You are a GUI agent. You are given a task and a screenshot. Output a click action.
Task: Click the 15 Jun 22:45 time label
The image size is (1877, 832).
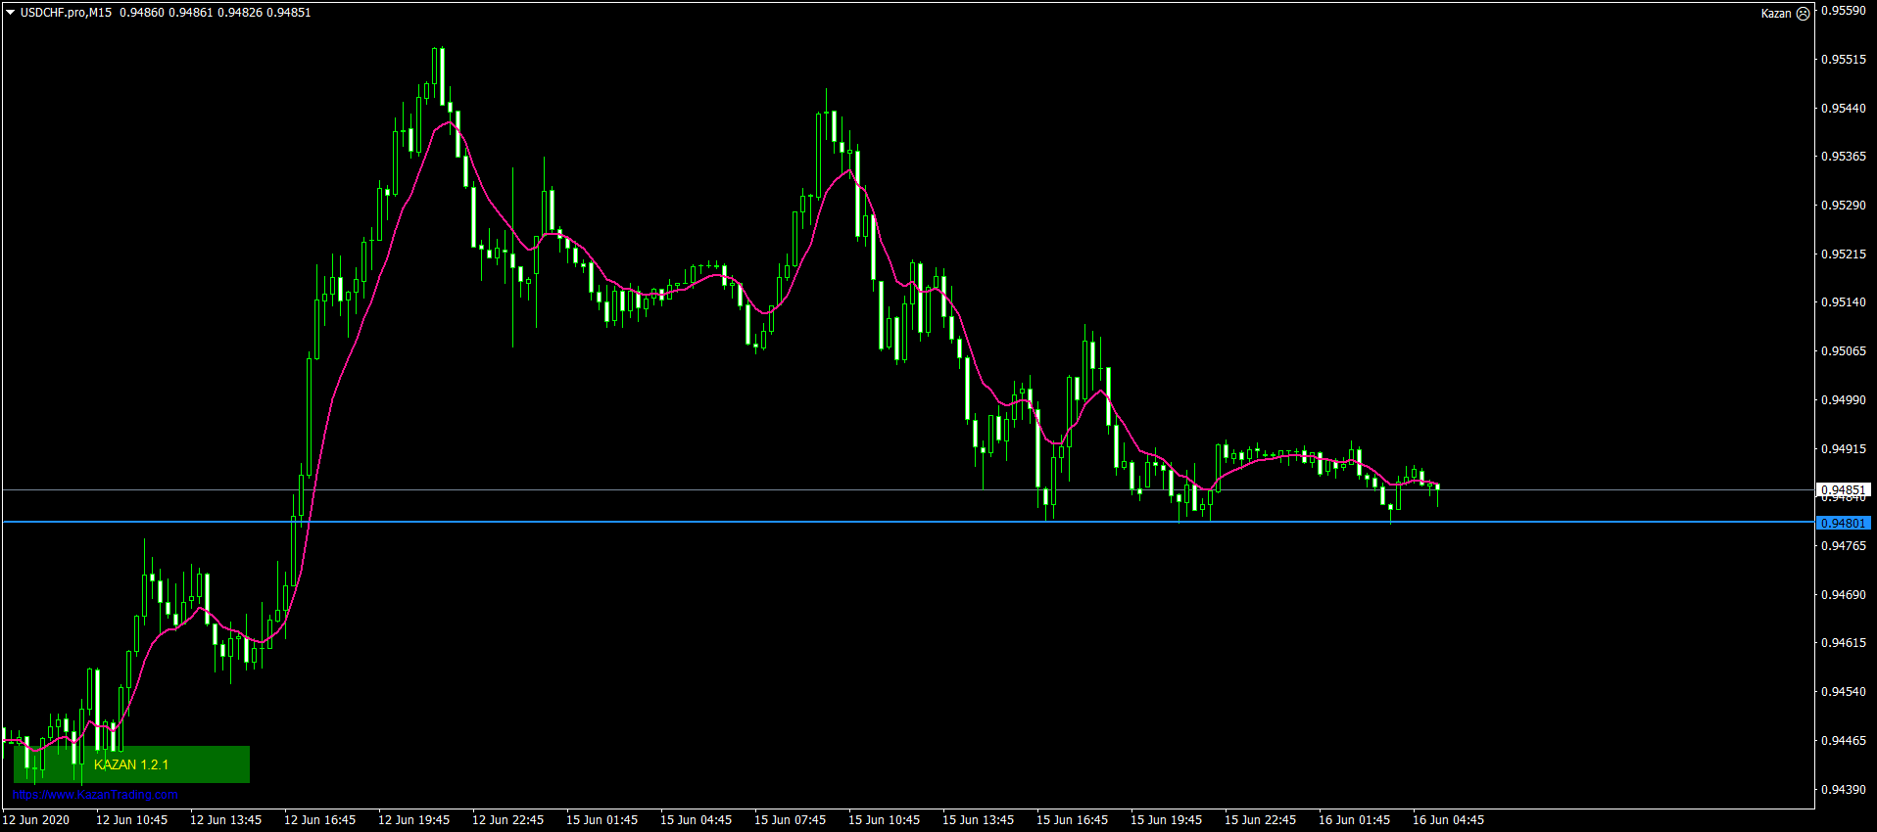pyautogui.click(x=1260, y=820)
